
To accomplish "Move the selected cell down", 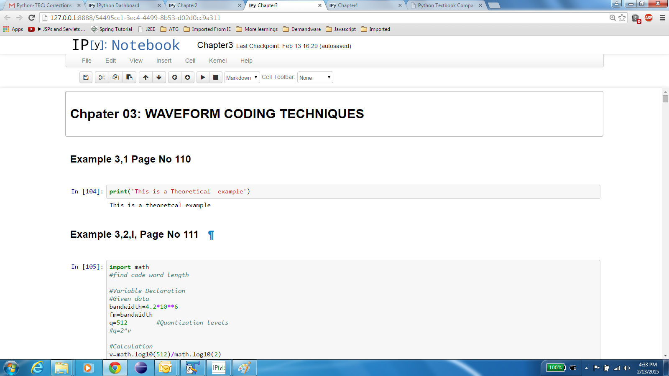I will [x=159, y=77].
